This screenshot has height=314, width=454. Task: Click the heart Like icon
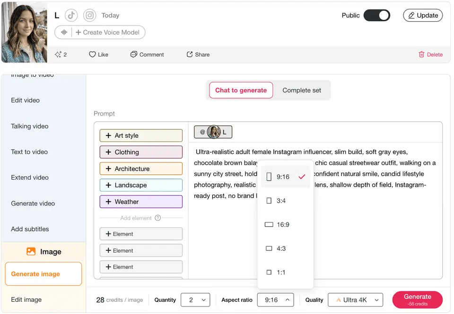point(92,54)
